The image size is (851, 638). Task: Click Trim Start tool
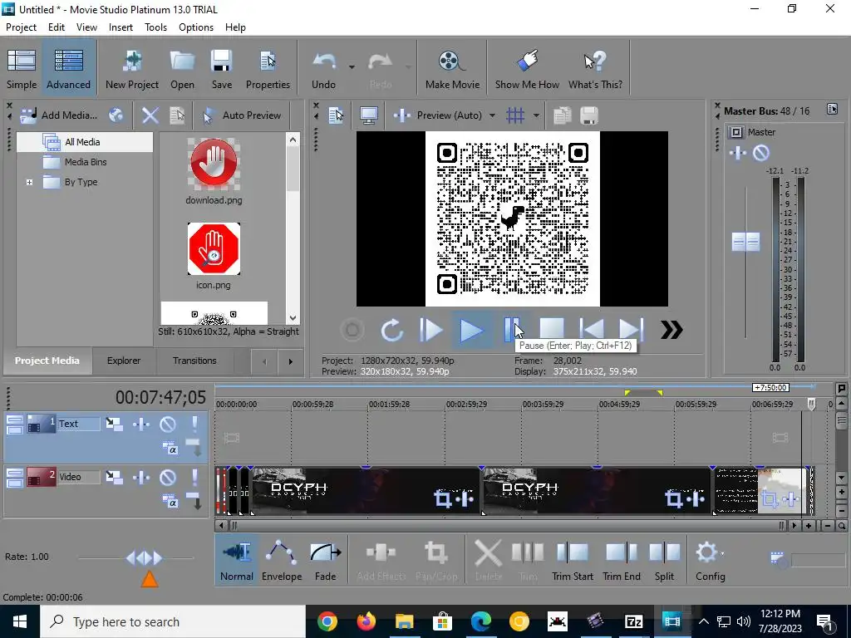[x=572, y=560]
